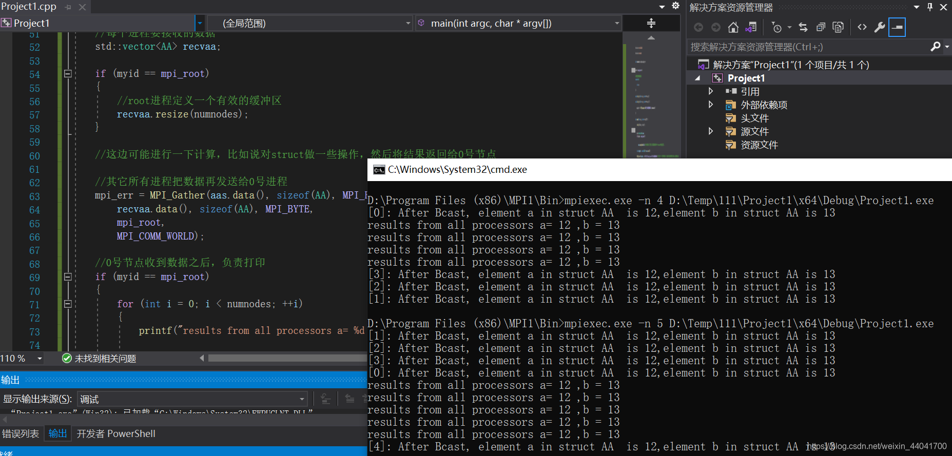The image size is (952, 456).
Task: Open the active documents list dropdown
Action: pyautogui.click(x=662, y=7)
